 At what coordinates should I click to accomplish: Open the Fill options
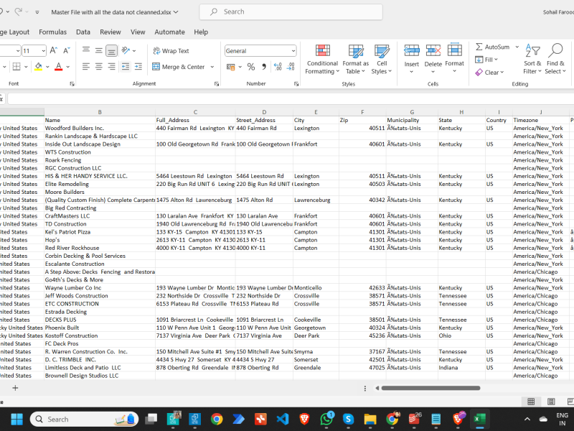(x=486, y=60)
